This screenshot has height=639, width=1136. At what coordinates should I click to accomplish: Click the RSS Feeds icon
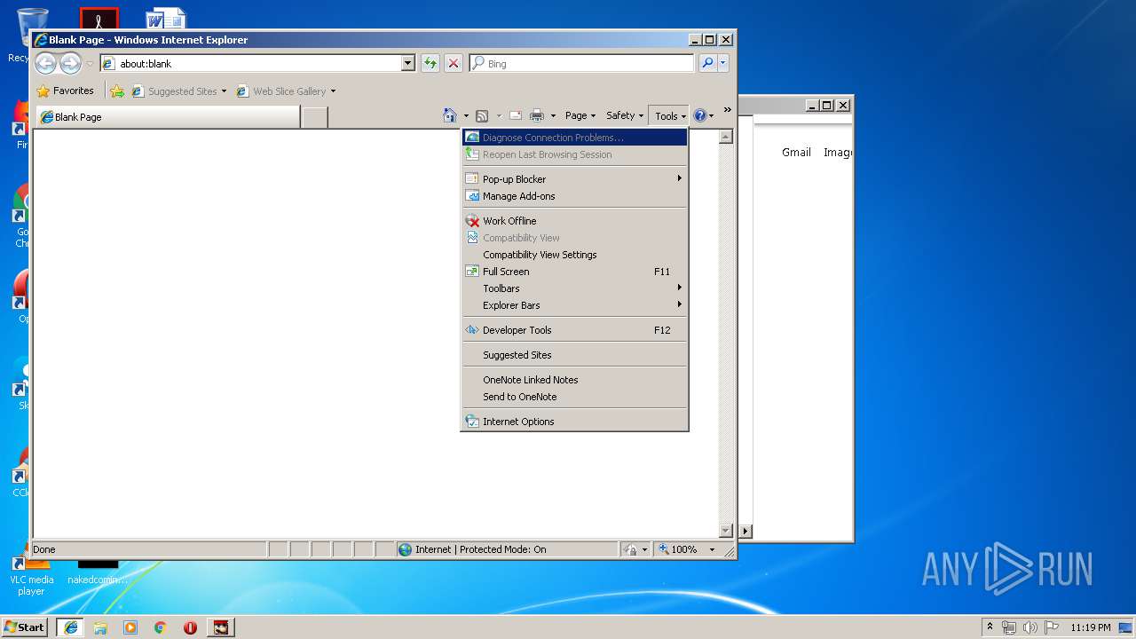482,115
